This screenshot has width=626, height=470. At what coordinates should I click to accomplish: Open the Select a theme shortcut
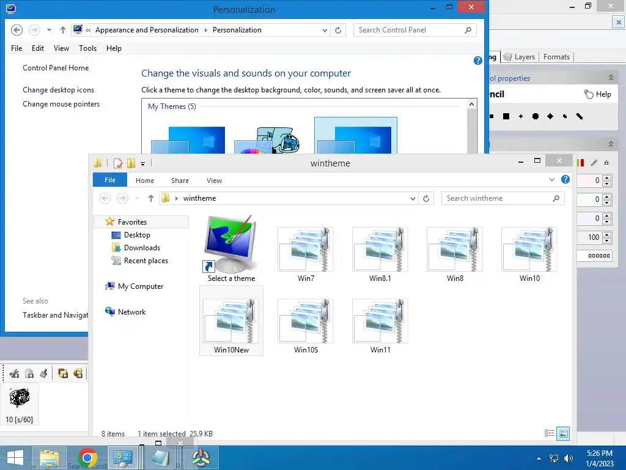click(231, 248)
